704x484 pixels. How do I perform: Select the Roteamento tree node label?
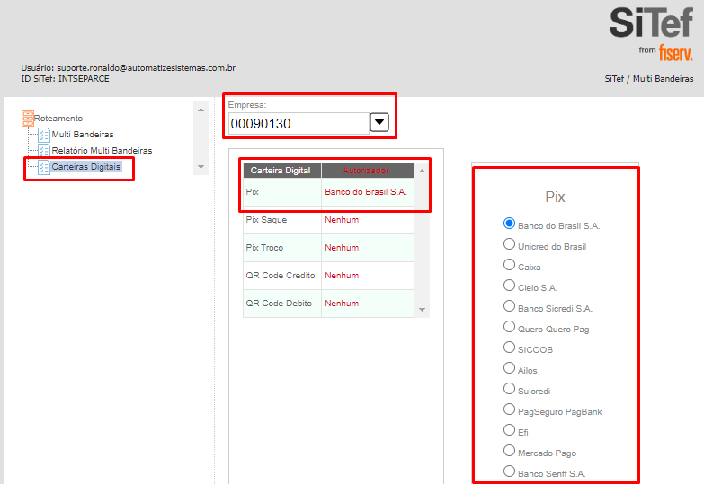58,119
